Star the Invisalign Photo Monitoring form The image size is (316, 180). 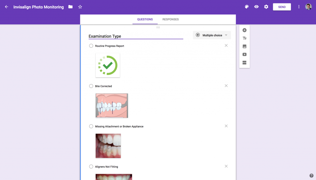point(80,7)
